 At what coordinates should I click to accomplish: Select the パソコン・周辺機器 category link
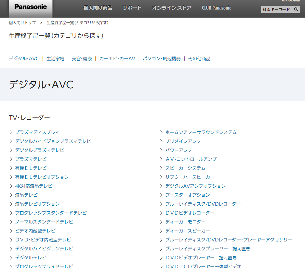click(x=162, y=59)
